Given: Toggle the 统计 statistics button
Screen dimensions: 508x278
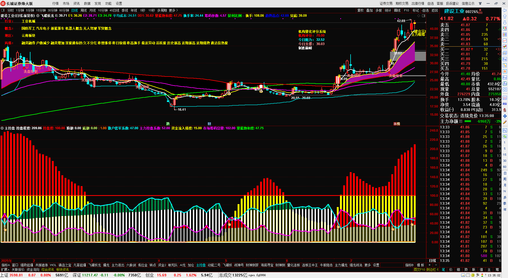Looking at the screenshot, I should click(388, 10).
